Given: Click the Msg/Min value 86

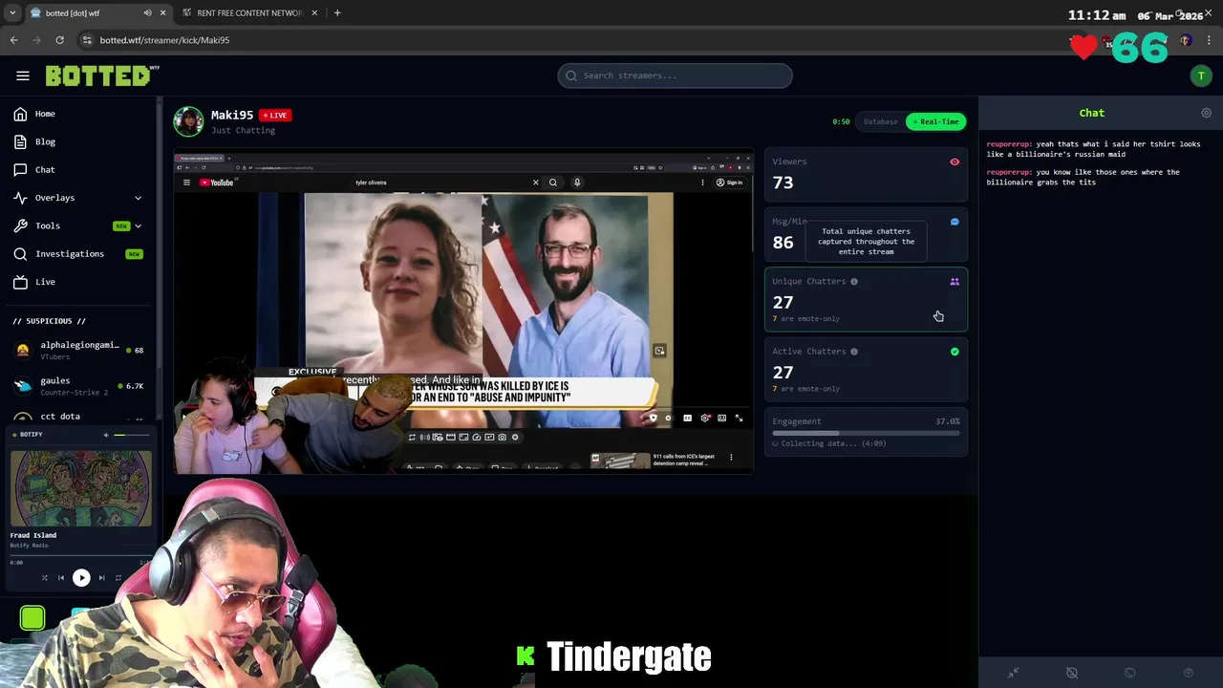Looking at the screenshot, I should (x=783, y=243).
